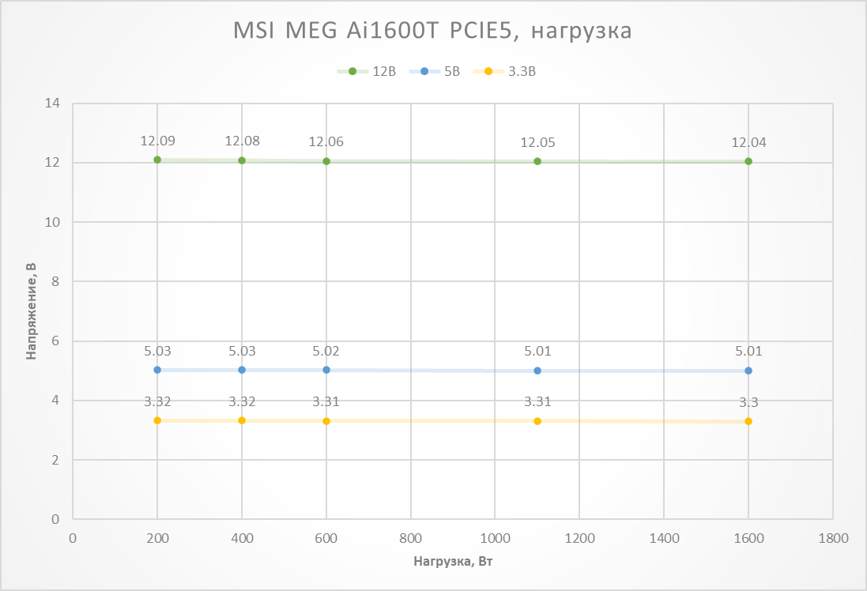867x591 pixels.
Task: Select the yellow 3.3В point at 400 Вт
Action: click(242, 420)
